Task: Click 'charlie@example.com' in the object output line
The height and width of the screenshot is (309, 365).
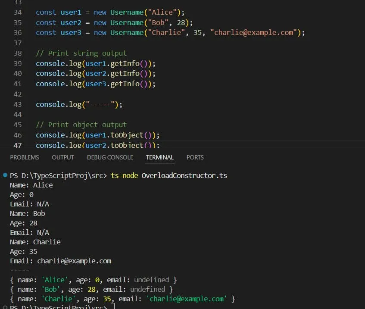Action: (187, 299)
